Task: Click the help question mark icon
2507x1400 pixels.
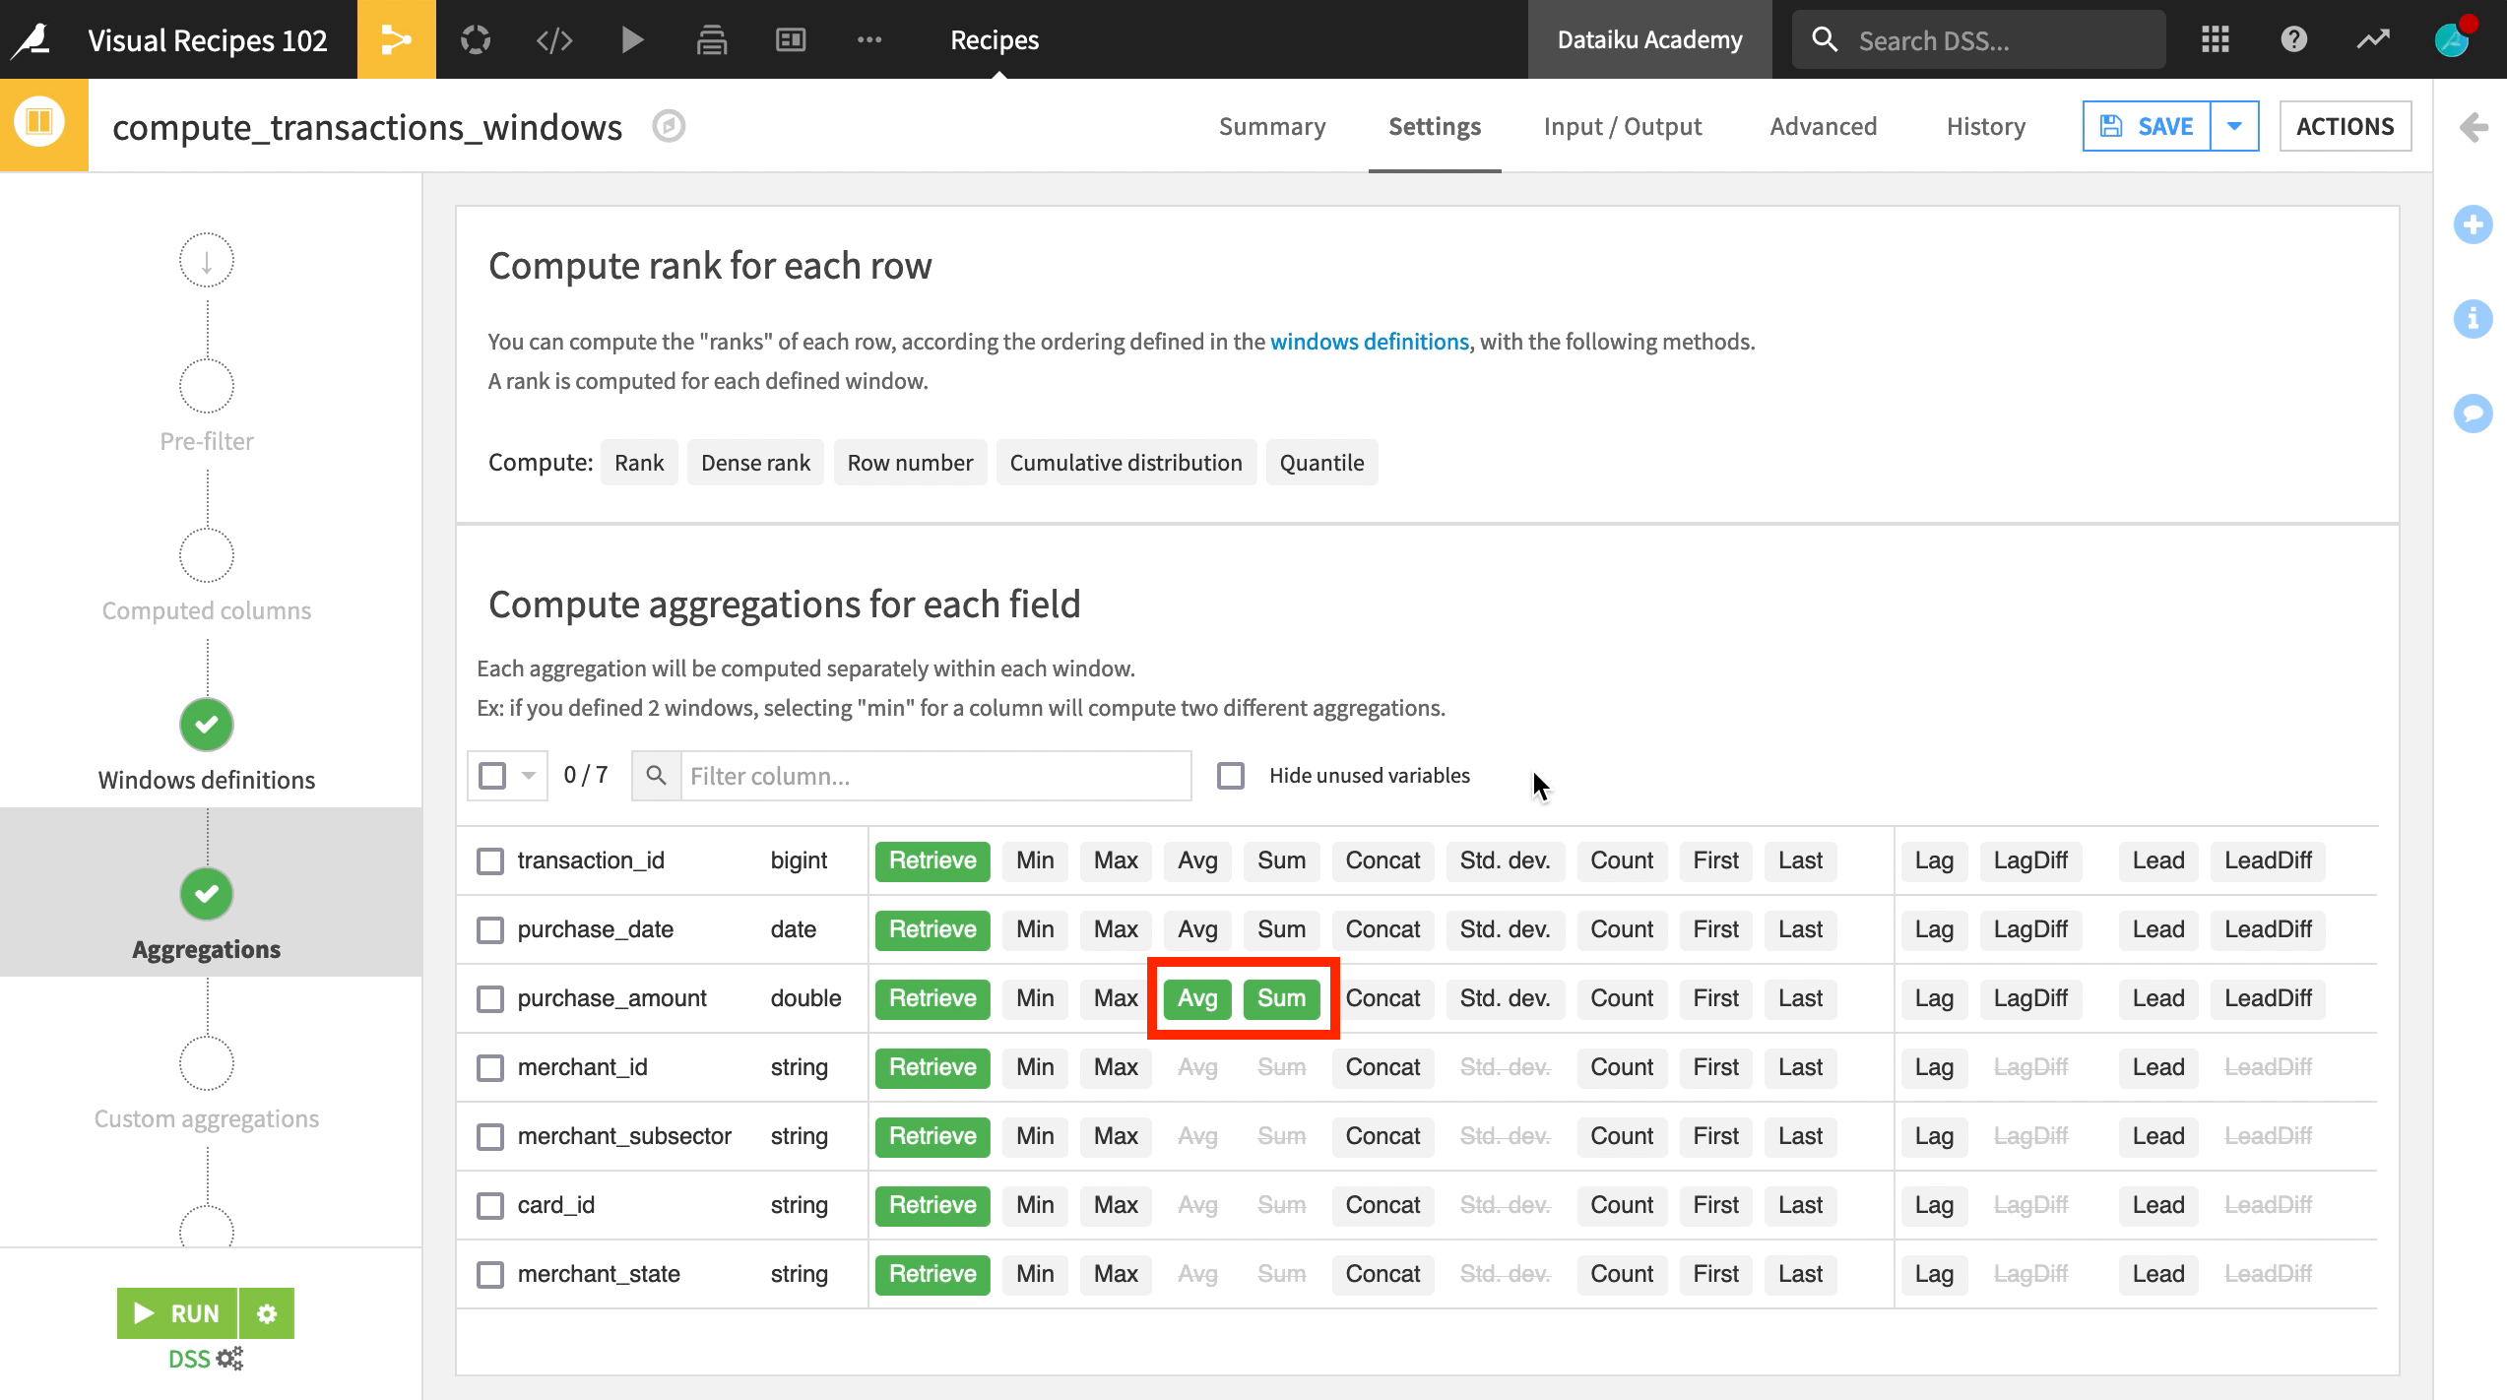Action: coord(2295,39)
